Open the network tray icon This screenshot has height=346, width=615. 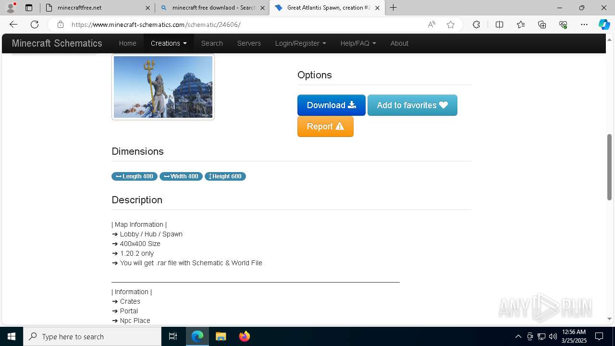[x=541, y=336]
